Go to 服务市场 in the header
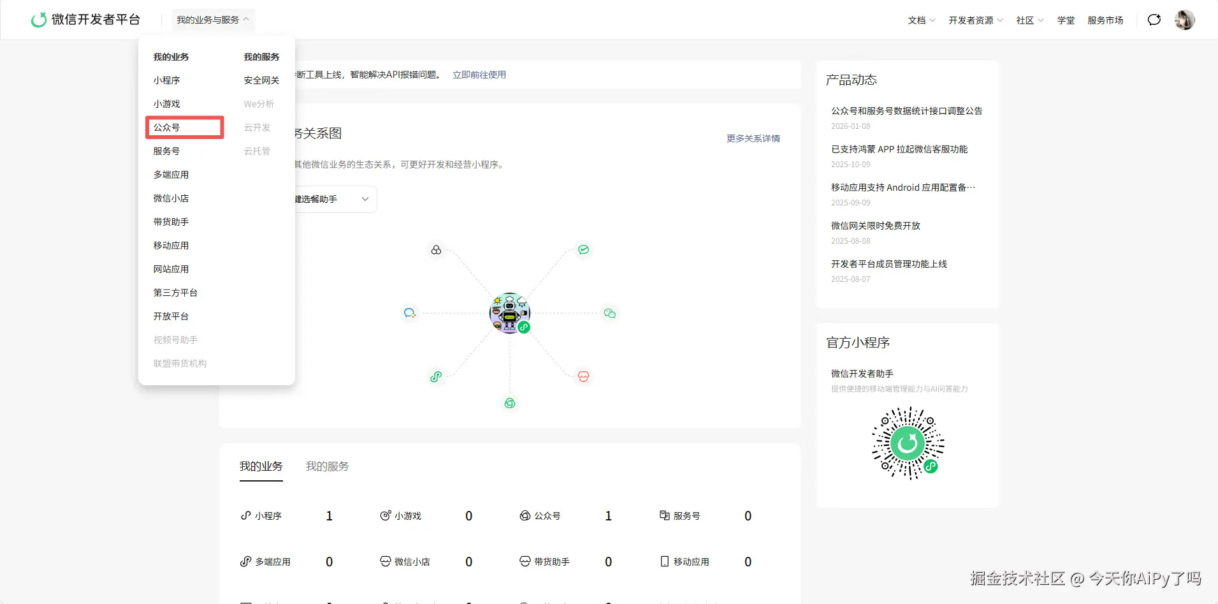 [x=1105, y=20]
